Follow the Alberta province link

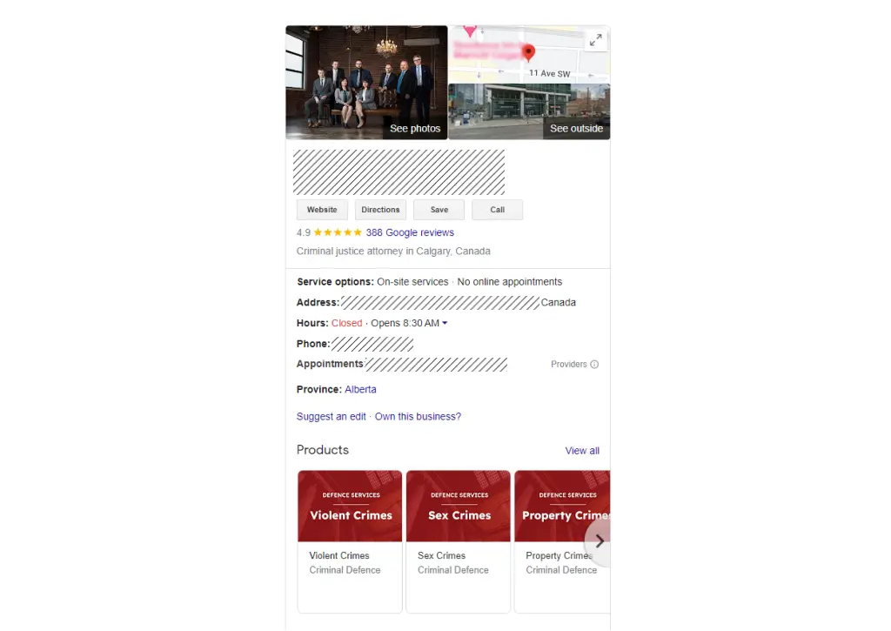(x=360, y=389)
